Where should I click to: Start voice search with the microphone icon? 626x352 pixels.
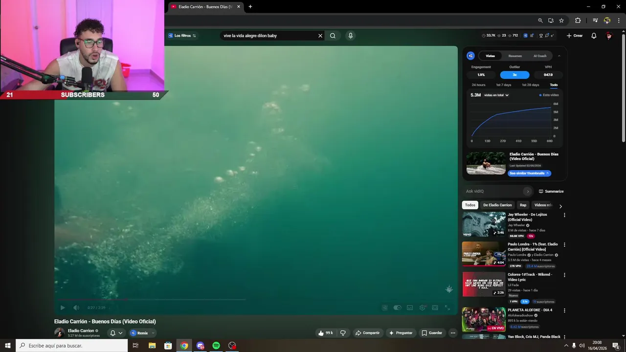[350, 36]
